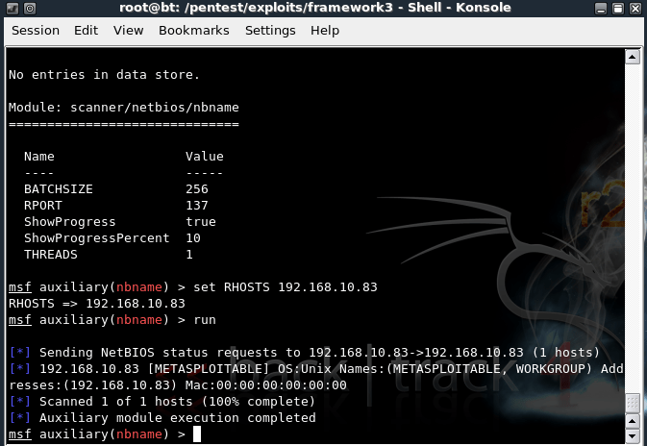Viewport: 647px width, 446px height.
Task: Click the scrollbar up arrow at top
Action: tap(633, 57)
